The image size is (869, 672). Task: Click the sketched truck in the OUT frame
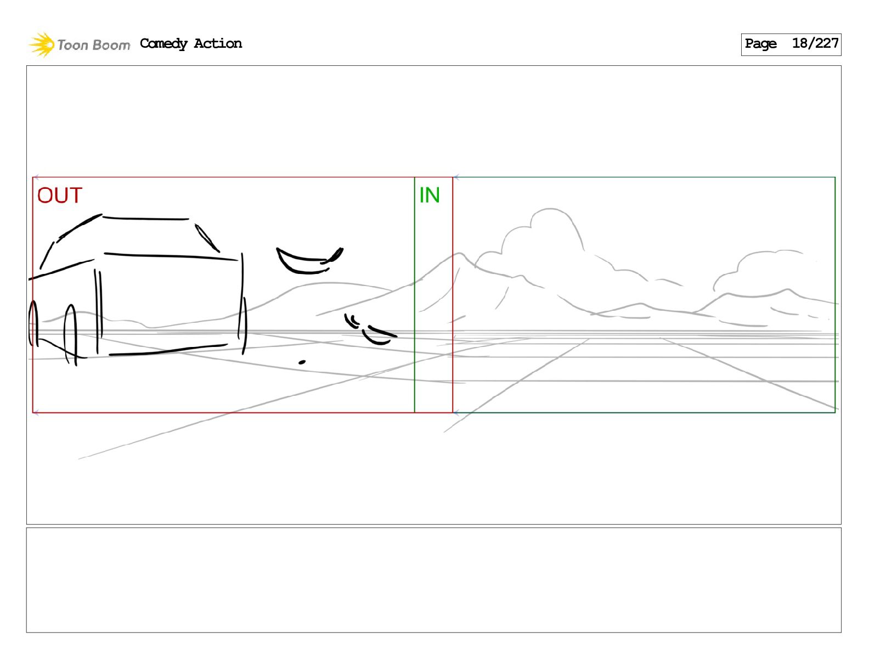[137, 289]
